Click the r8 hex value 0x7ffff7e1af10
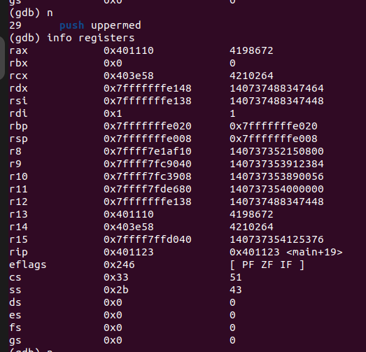Viewport: 366px width, 352px height. click(x=148, y=151)
